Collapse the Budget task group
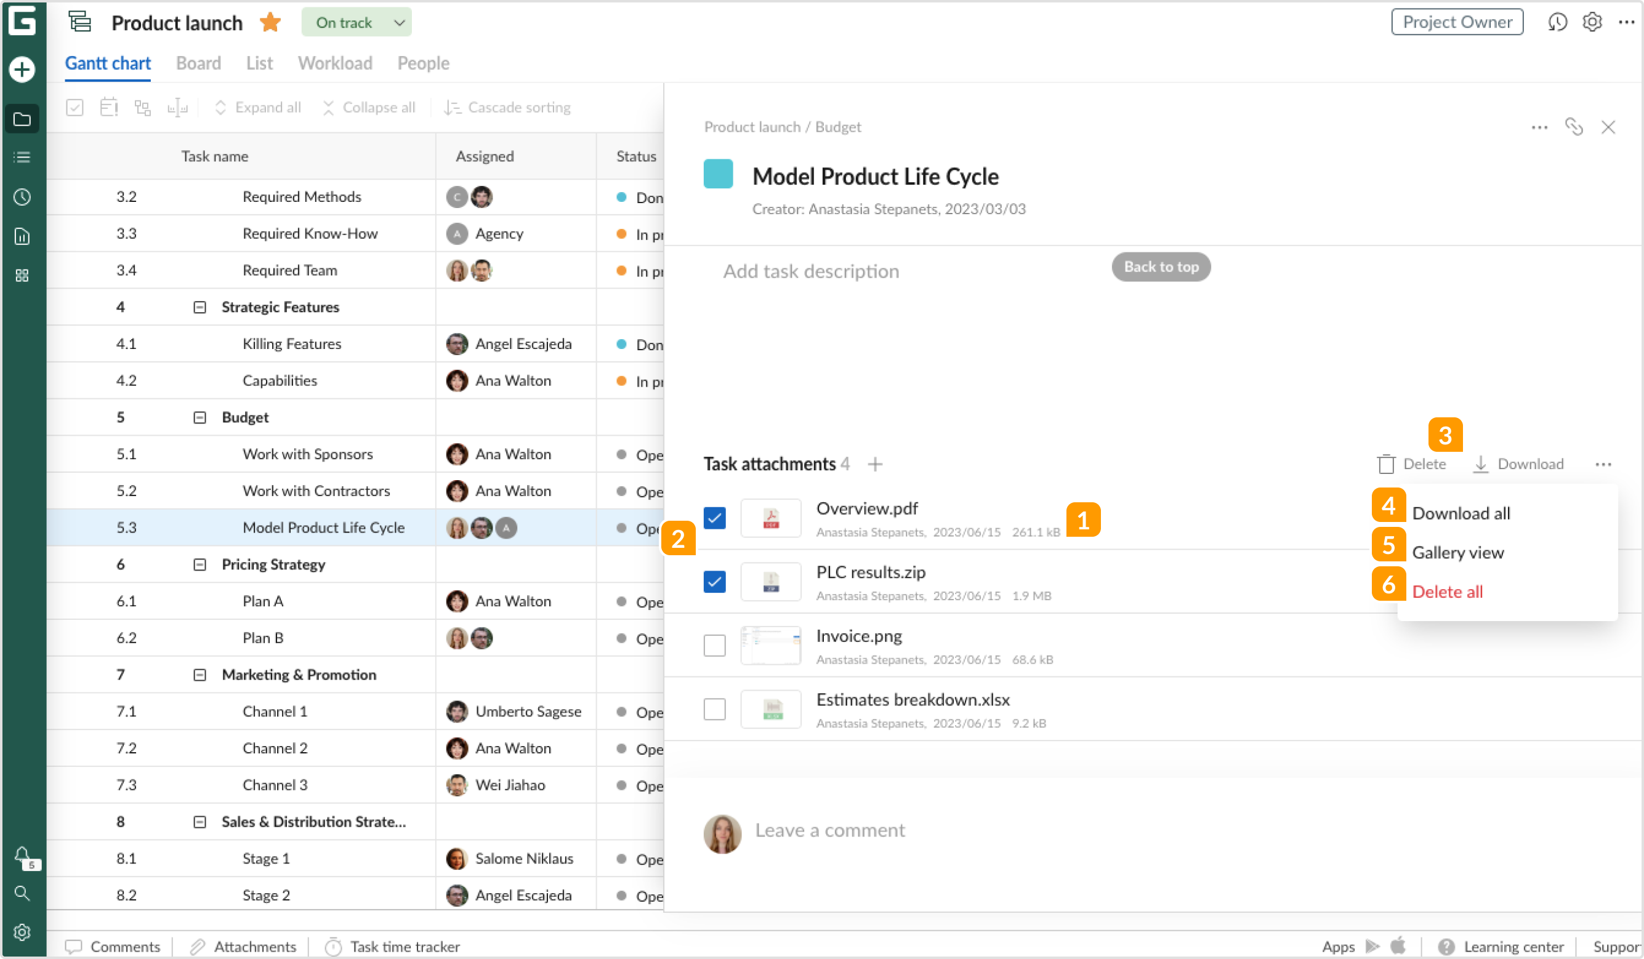The width and height of the screenshot is (1644, 959). pos(199,417)
